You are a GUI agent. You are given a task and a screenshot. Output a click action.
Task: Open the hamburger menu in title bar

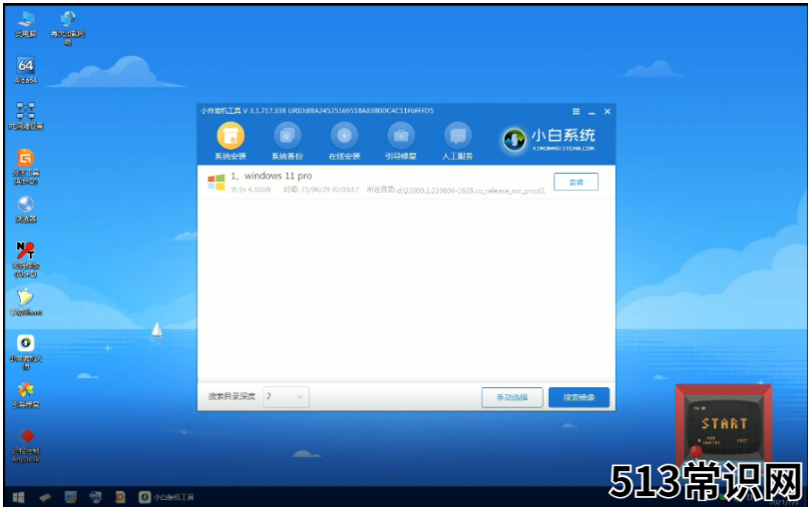coord(576,111)
